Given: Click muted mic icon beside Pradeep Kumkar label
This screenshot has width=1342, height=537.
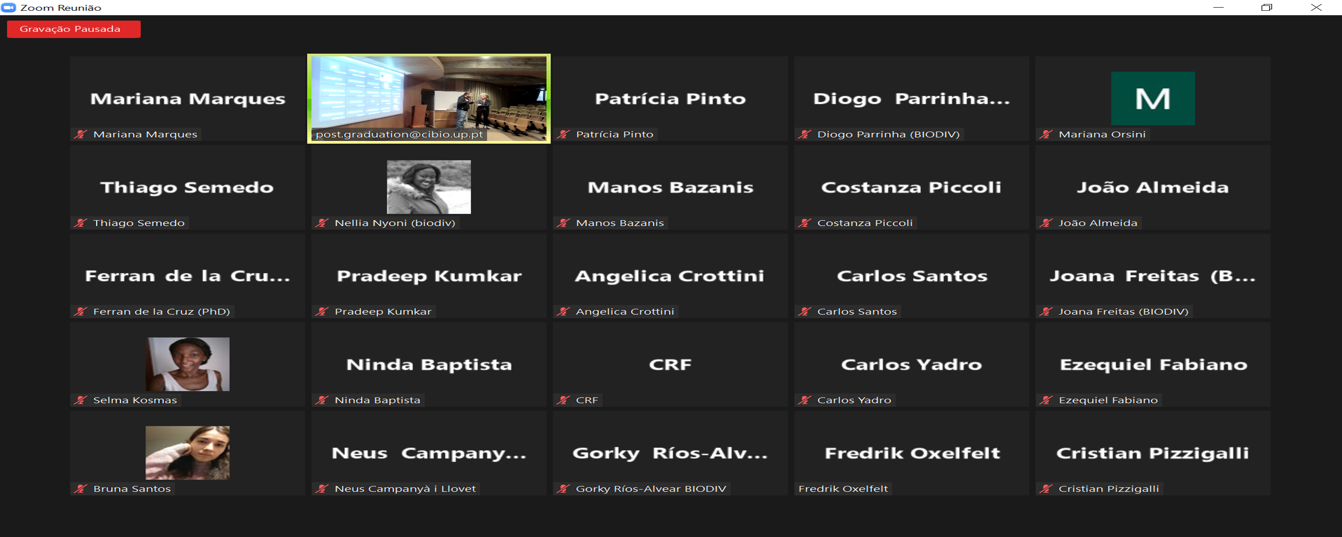Looking at the screenshot, I should [322, 311].
